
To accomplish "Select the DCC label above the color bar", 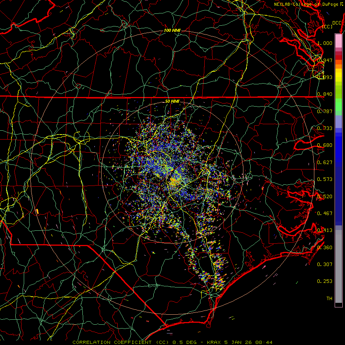I will (337, 23).
